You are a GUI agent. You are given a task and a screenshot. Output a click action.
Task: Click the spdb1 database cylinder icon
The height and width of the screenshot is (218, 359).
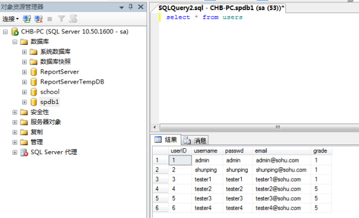(x=34, y=102)
